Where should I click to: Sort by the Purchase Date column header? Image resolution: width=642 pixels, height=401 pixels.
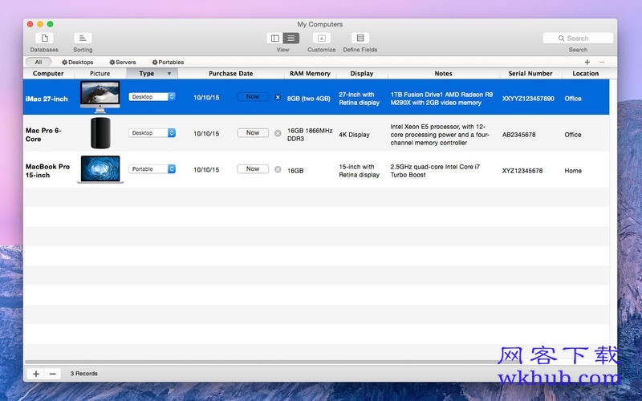[231, 74]
